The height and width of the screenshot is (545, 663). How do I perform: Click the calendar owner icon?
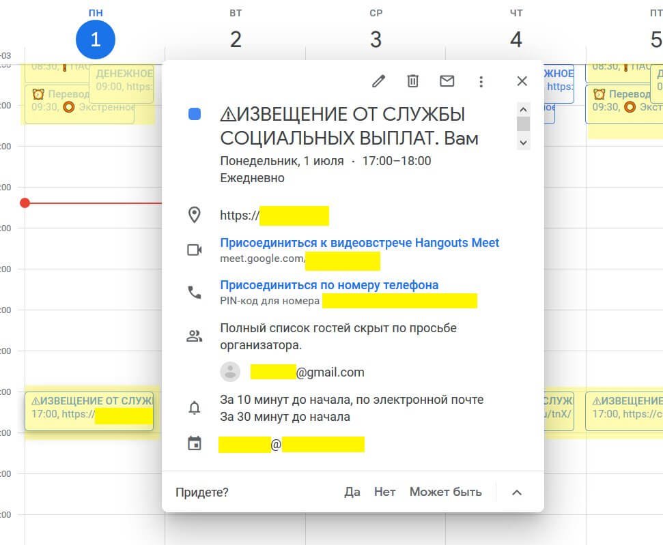(x=195, y=443)
